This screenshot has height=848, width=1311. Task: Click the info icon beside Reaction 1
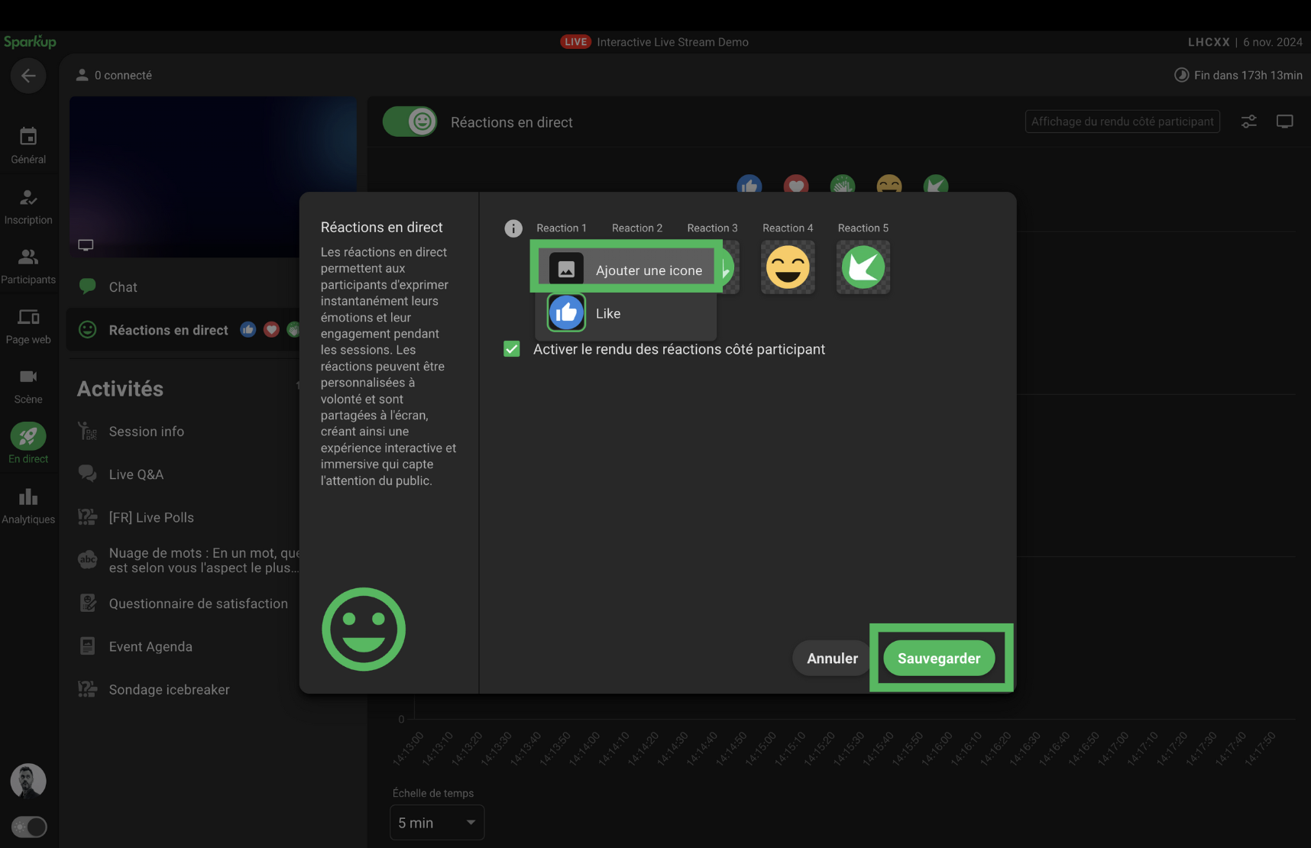513,228
